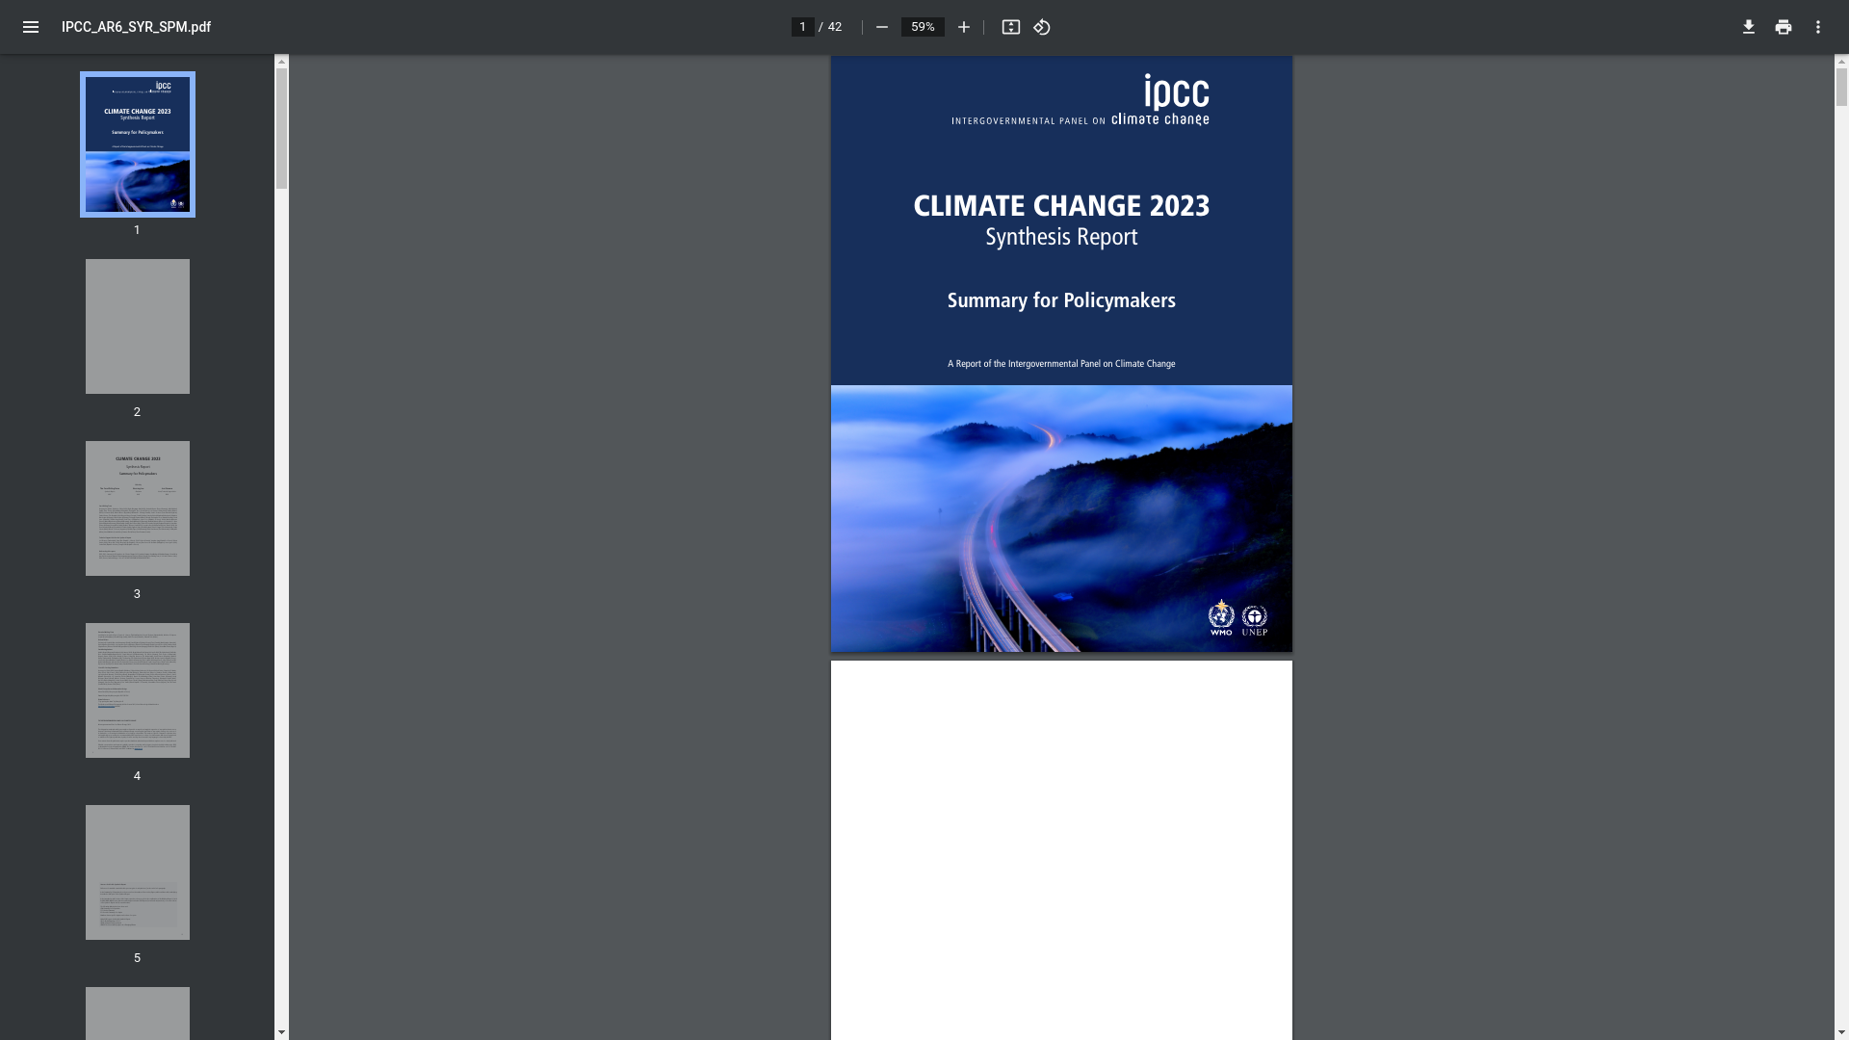Screen dimensions: 1849x1040
Task: Rotate document with the rotate icon
Action: (1042, 27)
